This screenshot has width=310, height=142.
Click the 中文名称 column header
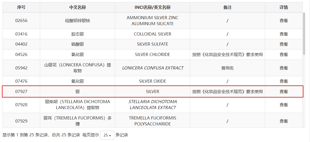(x=77, y=8)
